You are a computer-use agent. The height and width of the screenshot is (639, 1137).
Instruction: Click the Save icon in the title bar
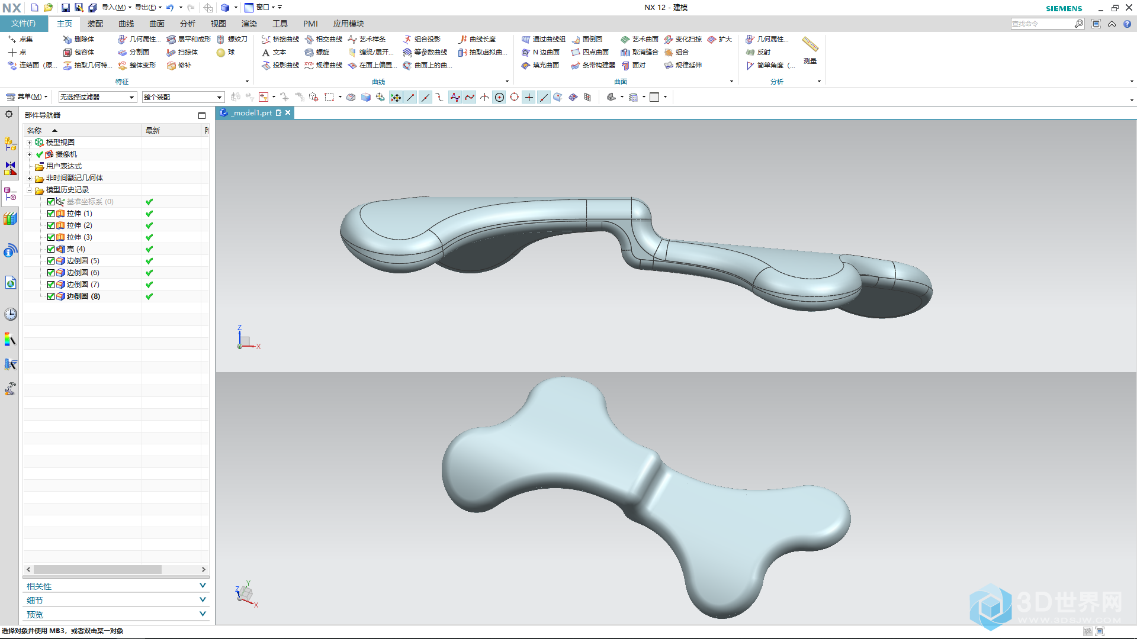tap(65, 8)
